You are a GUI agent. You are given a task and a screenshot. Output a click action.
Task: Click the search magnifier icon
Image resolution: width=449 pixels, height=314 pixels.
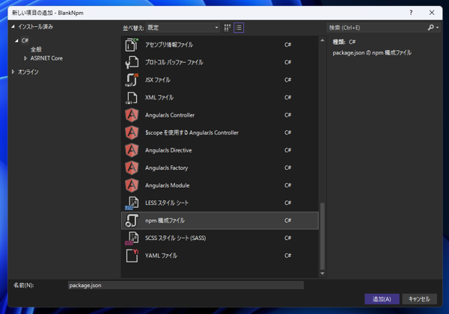pyautogui.click(x=430, y=28)
